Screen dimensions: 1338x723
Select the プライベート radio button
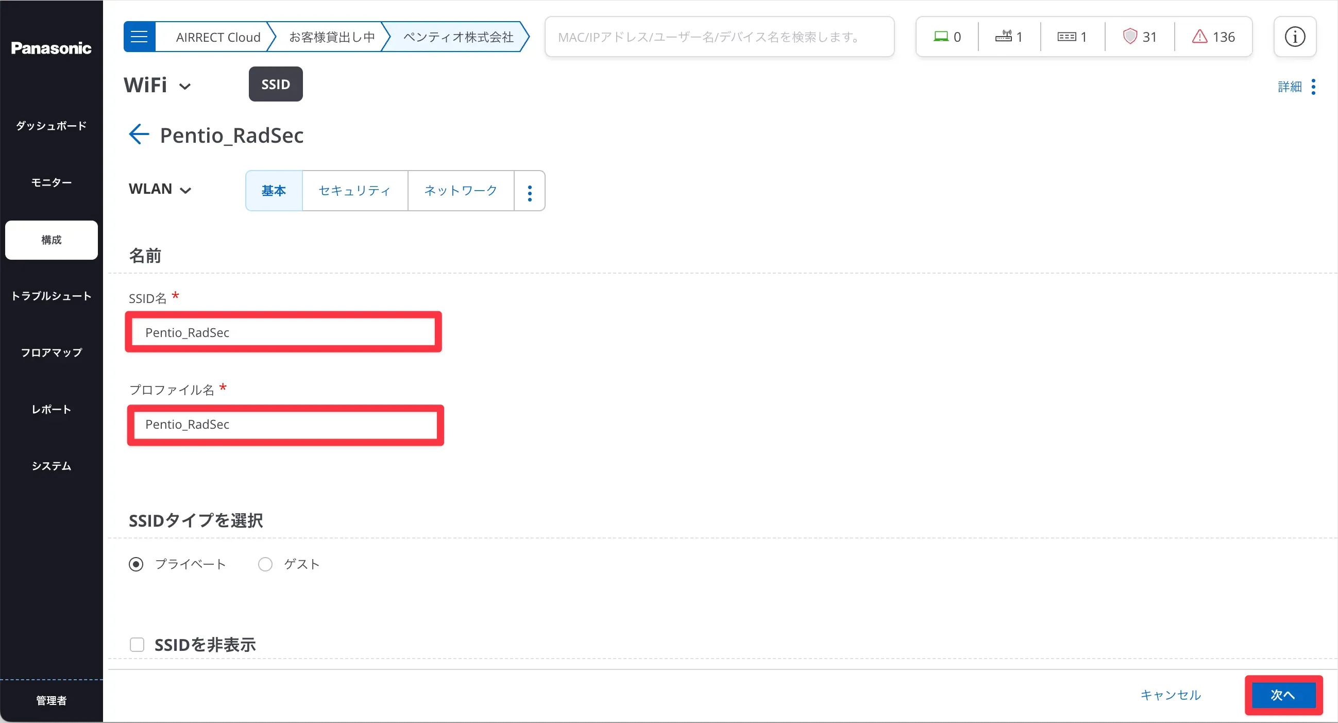tap(136, 564)
